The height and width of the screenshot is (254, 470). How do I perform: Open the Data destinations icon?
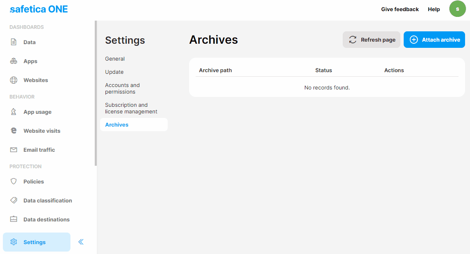(x=13, y=219)
